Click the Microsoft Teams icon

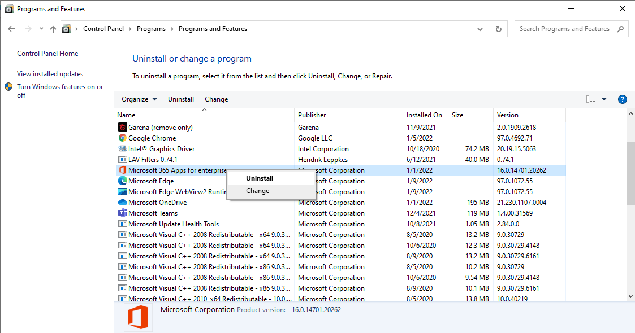click(123, 213)
